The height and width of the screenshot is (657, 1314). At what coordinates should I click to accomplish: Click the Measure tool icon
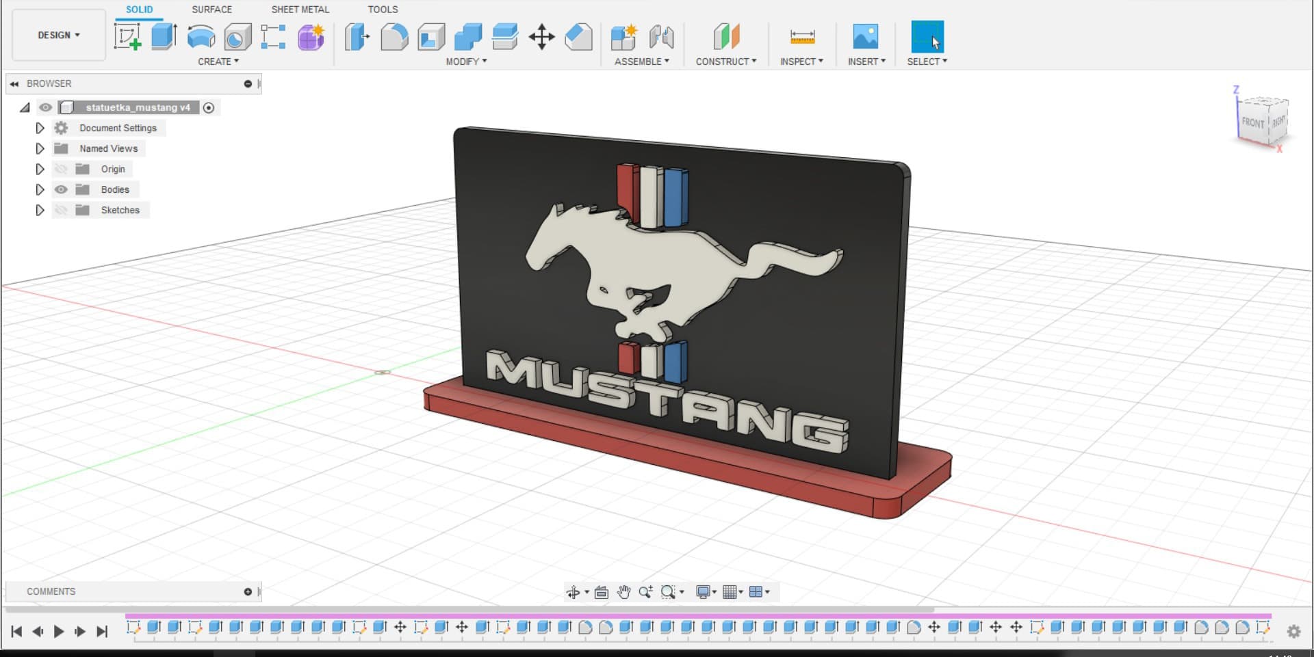click(802, 37)
